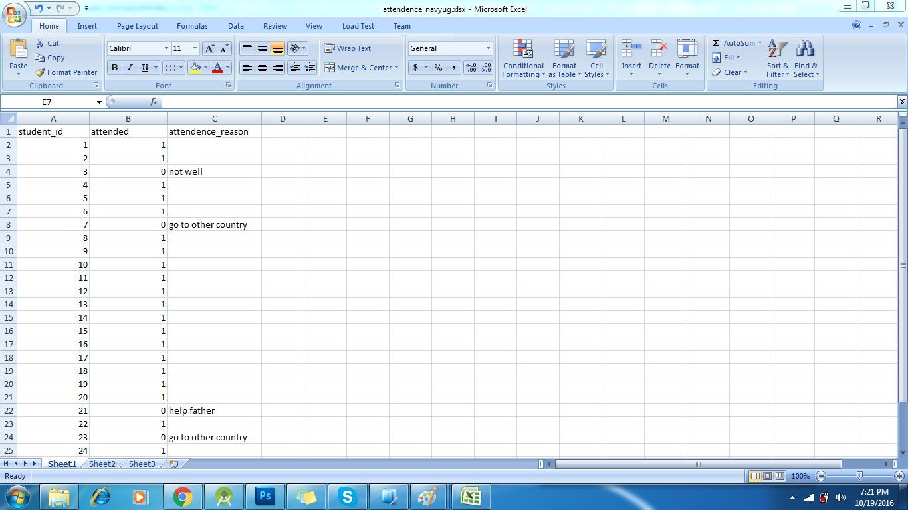This screenshot has width=908, height=510.
Task: Toggle italic formatting
Action: [130, 68]
